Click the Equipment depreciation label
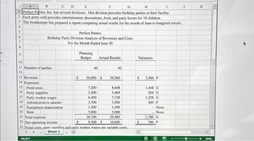 pyautogui.click(x=45, y=108)
